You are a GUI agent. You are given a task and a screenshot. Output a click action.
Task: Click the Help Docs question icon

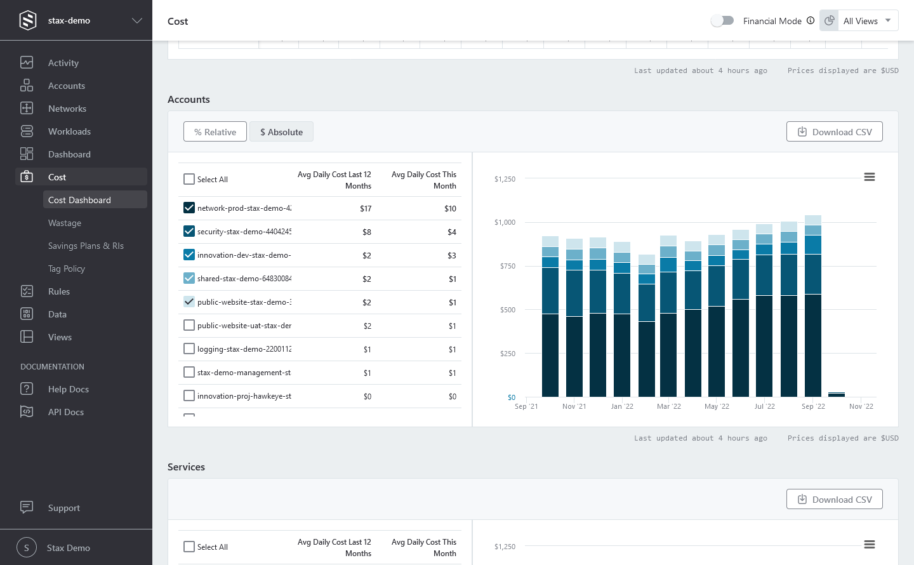tap(27, 389)
